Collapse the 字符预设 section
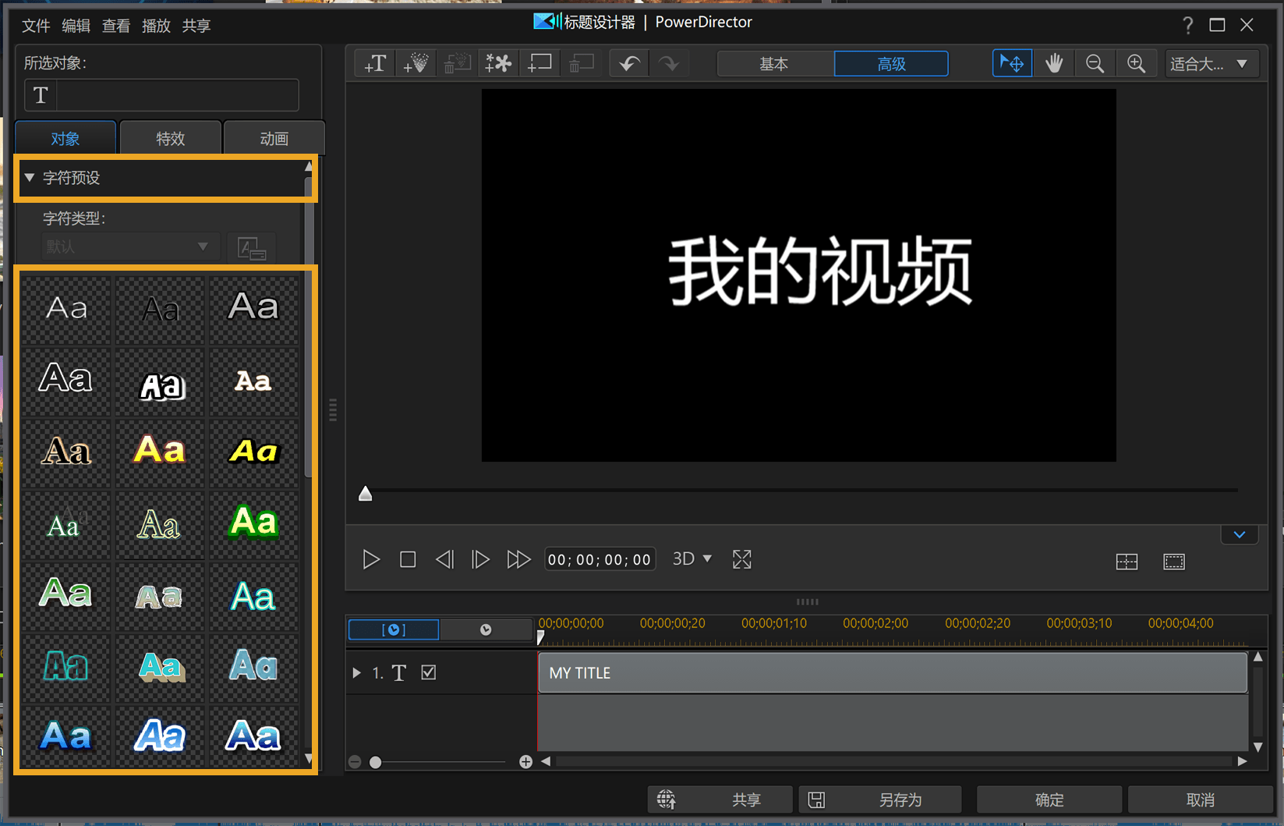This screenshot has width=1284, height=826. coord(30,178)
